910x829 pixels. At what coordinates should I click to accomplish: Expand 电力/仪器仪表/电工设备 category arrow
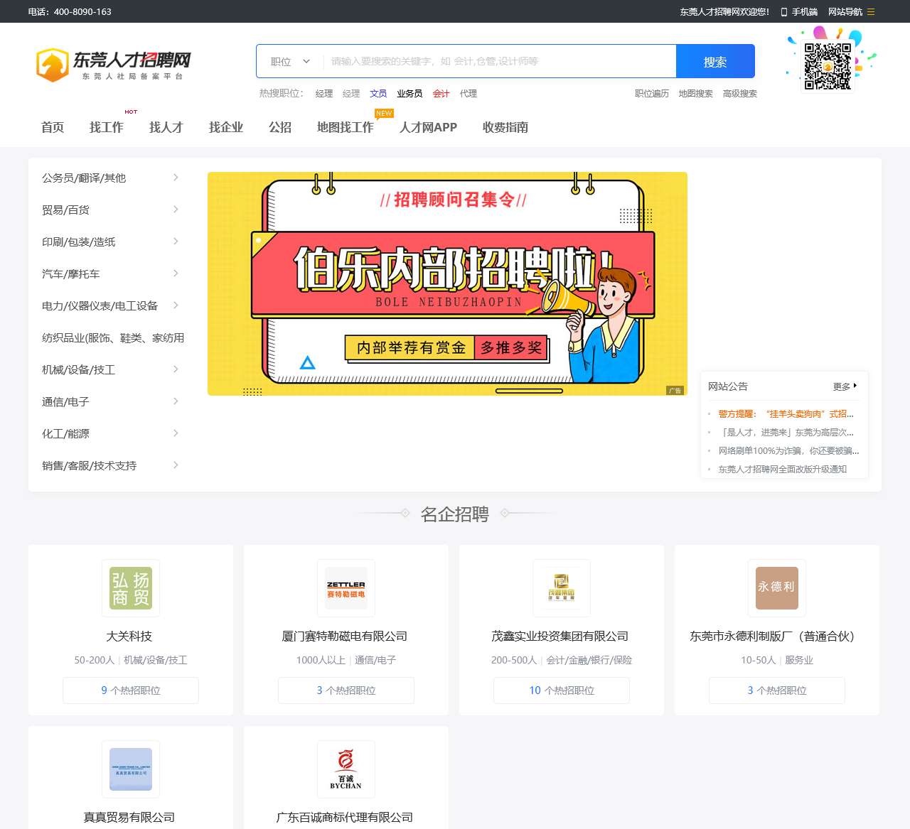pyautogui.click(x=176, y=305)
